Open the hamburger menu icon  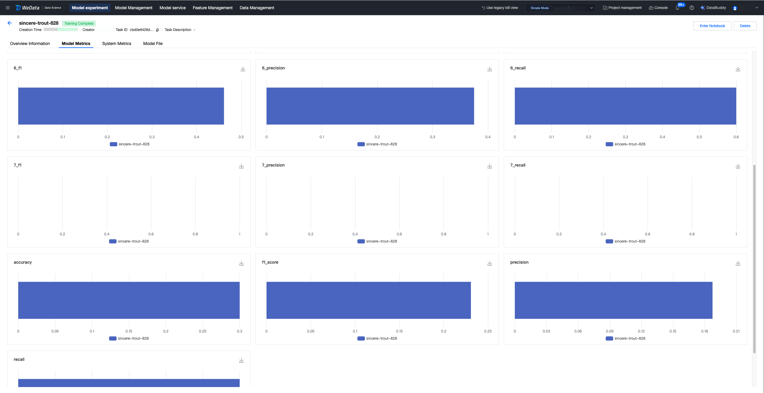coord(8,8)
